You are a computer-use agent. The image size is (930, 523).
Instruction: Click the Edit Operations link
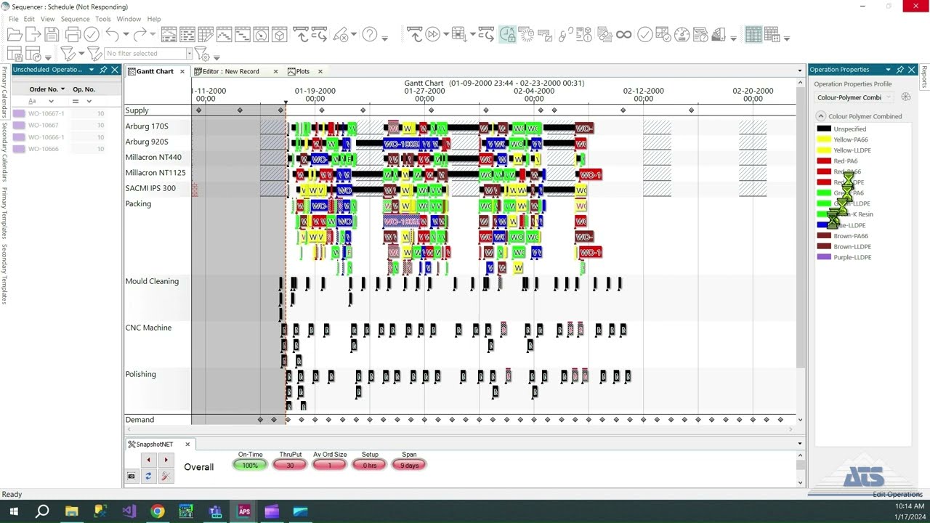pos(897,494)
